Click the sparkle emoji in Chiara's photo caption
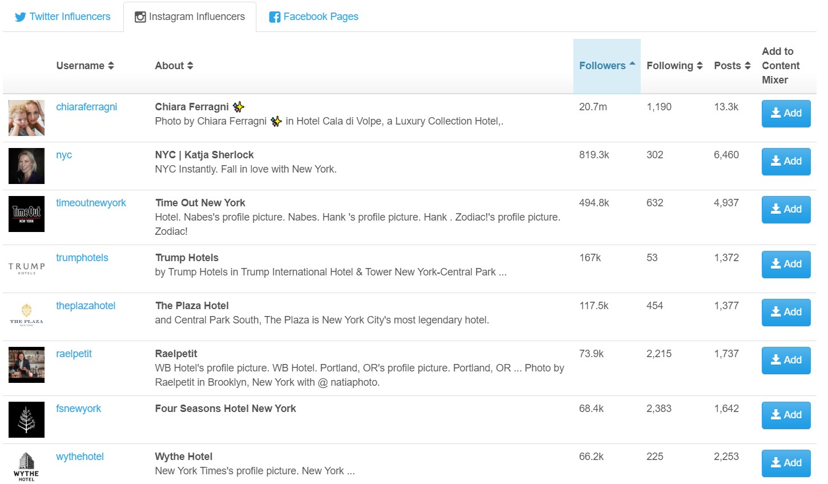This screenshot has width=828, height=484. coord(276,121)
